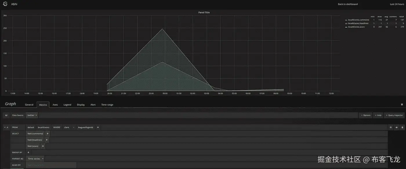Image resolution: width=406 pixels, height=169 pixels.
Task: Toggle brushEvents.score series in legend
Action: (356, 27)
